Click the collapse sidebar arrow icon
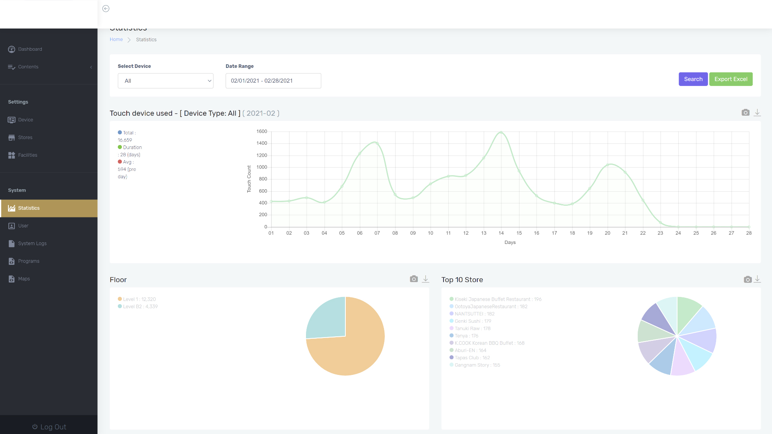 (x=106, y=8)
